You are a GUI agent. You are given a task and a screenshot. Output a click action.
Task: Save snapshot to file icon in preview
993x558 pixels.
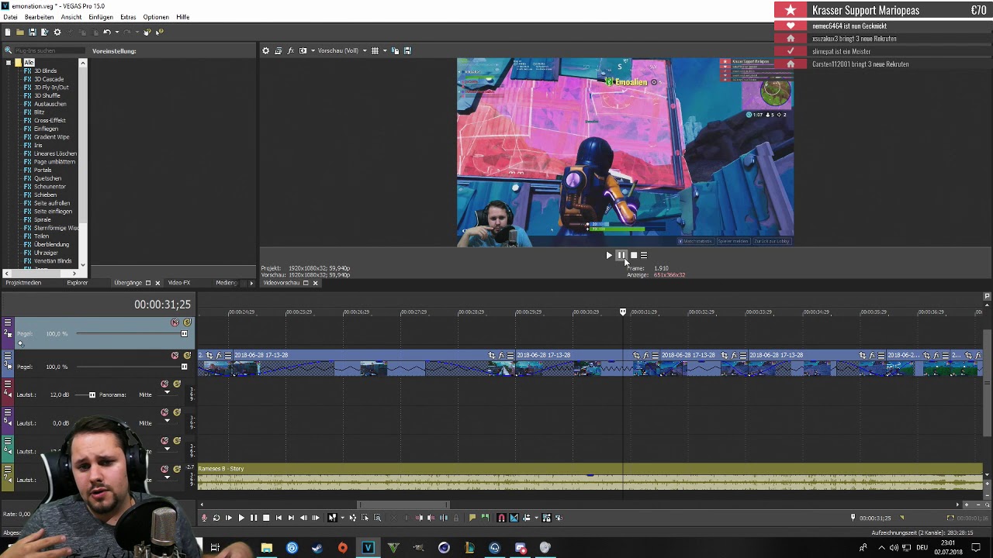point(408,51)
